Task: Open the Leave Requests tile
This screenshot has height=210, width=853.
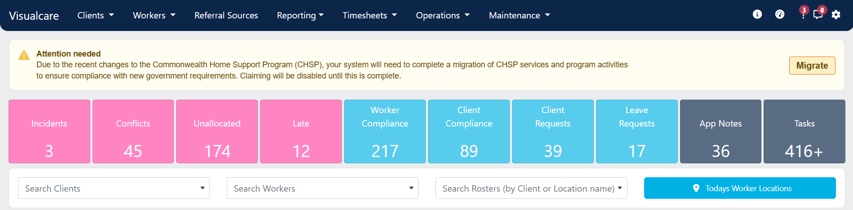Action: [637, 131]
